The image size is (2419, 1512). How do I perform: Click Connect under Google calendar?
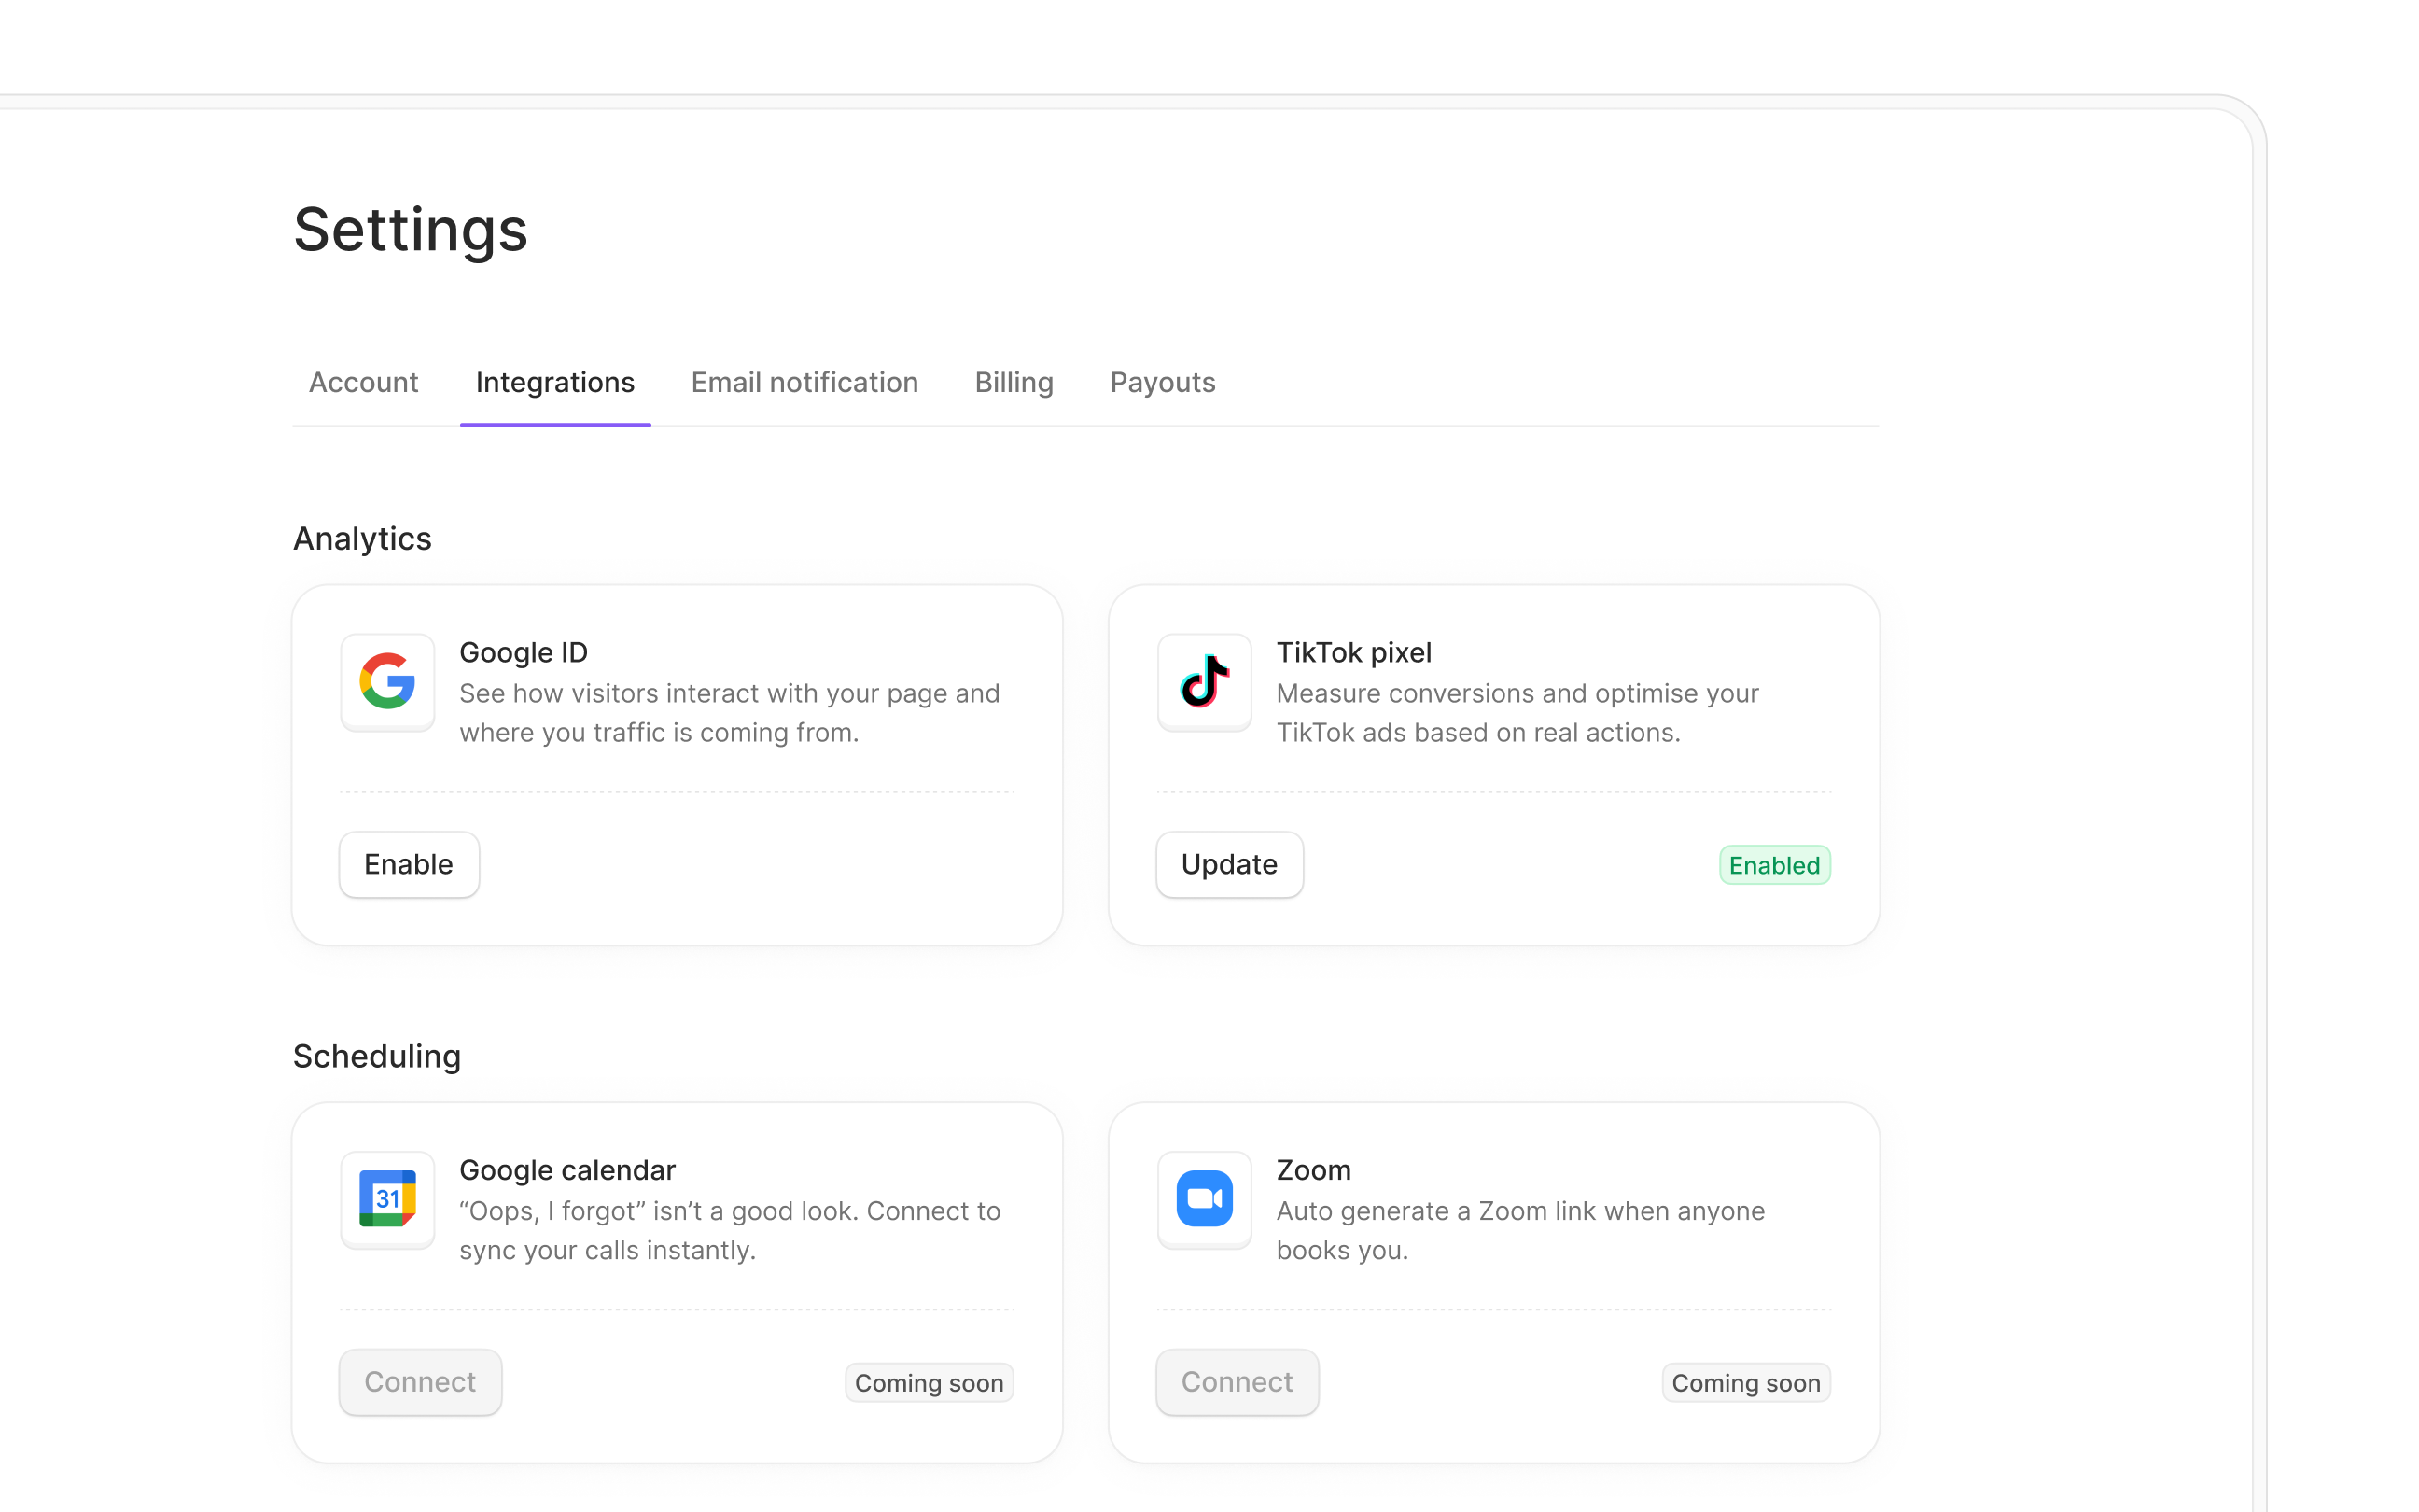(420, 1381)
